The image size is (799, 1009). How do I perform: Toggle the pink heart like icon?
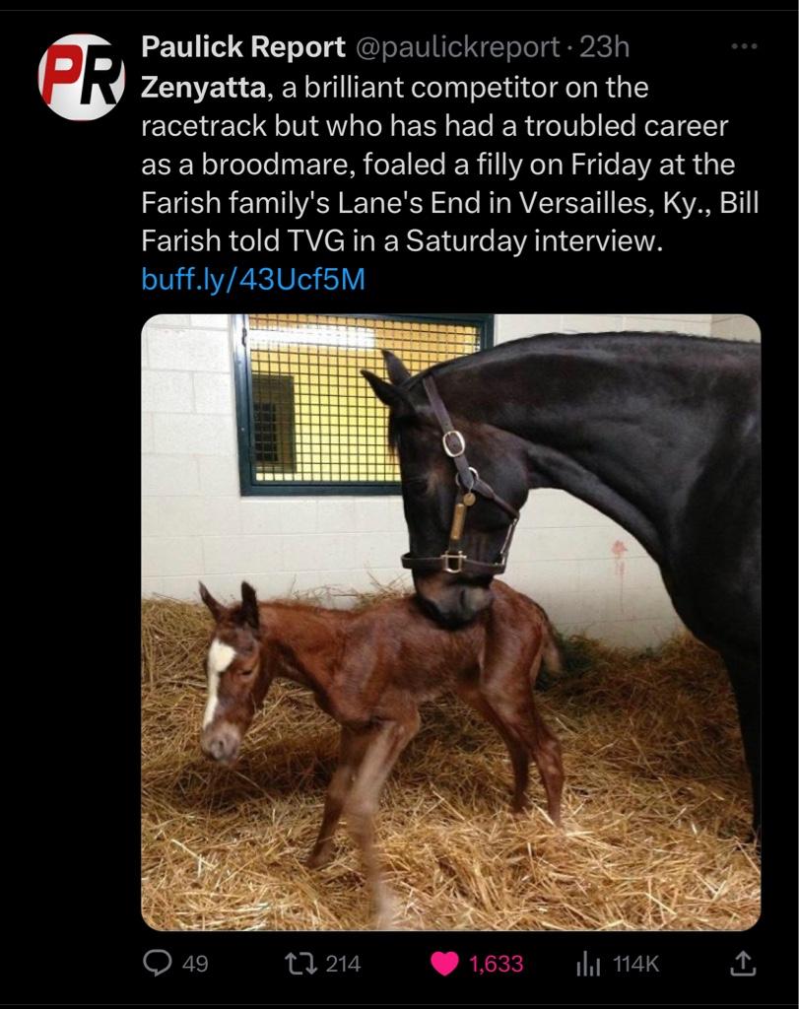click(444, 964)
